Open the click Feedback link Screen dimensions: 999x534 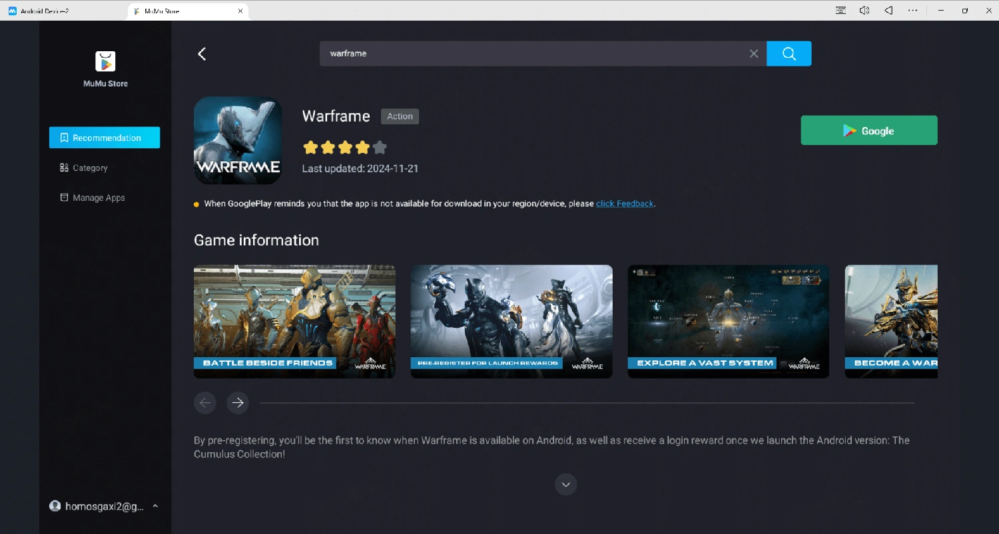coord(624,203)
